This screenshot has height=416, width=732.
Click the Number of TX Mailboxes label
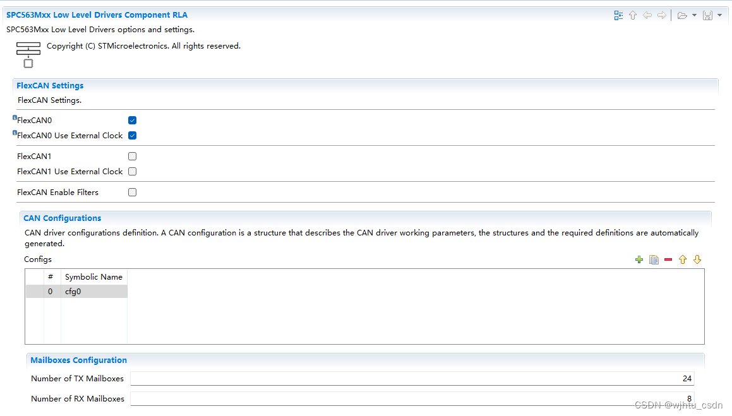pyautogui.click(x=78, y=379)
